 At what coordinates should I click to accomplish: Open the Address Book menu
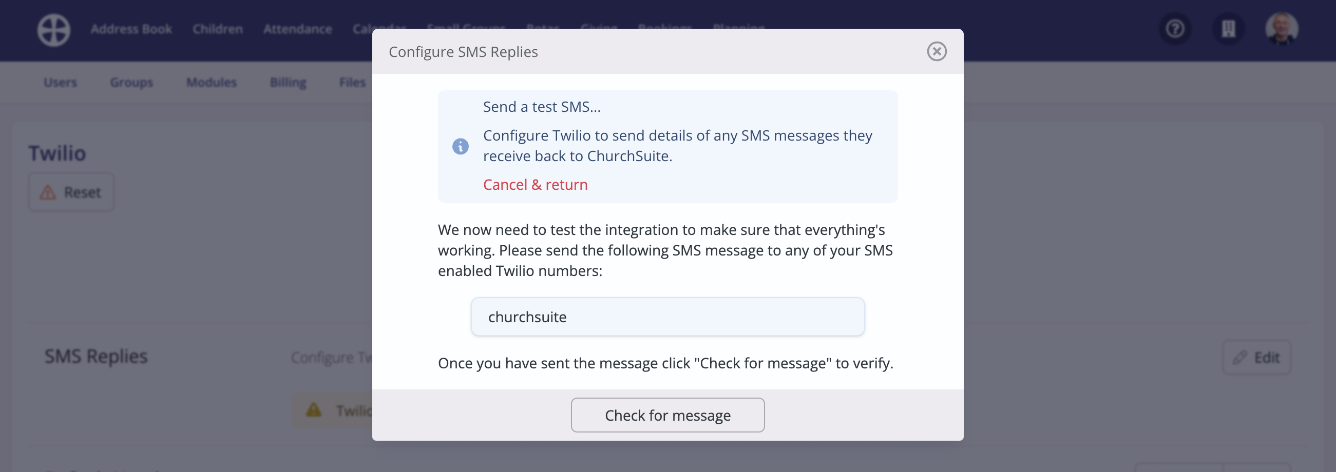coord(131,29)
